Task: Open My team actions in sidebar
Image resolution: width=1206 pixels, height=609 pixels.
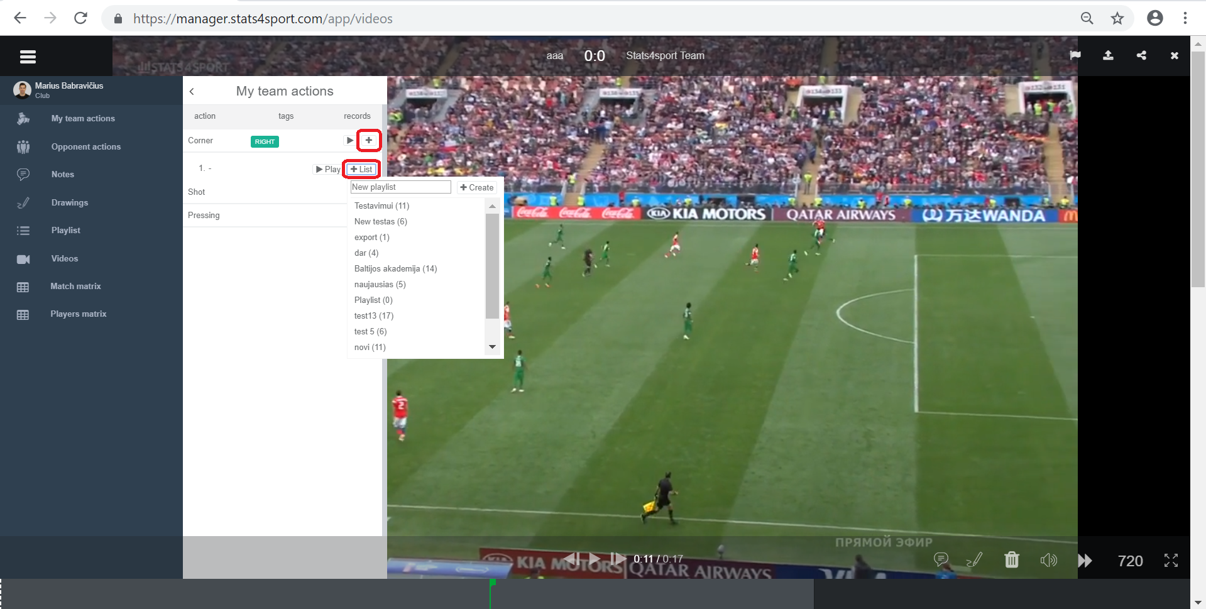Action: tap(83, 118)
